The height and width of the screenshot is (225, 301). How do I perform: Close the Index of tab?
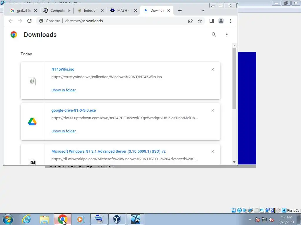[102, 11]
